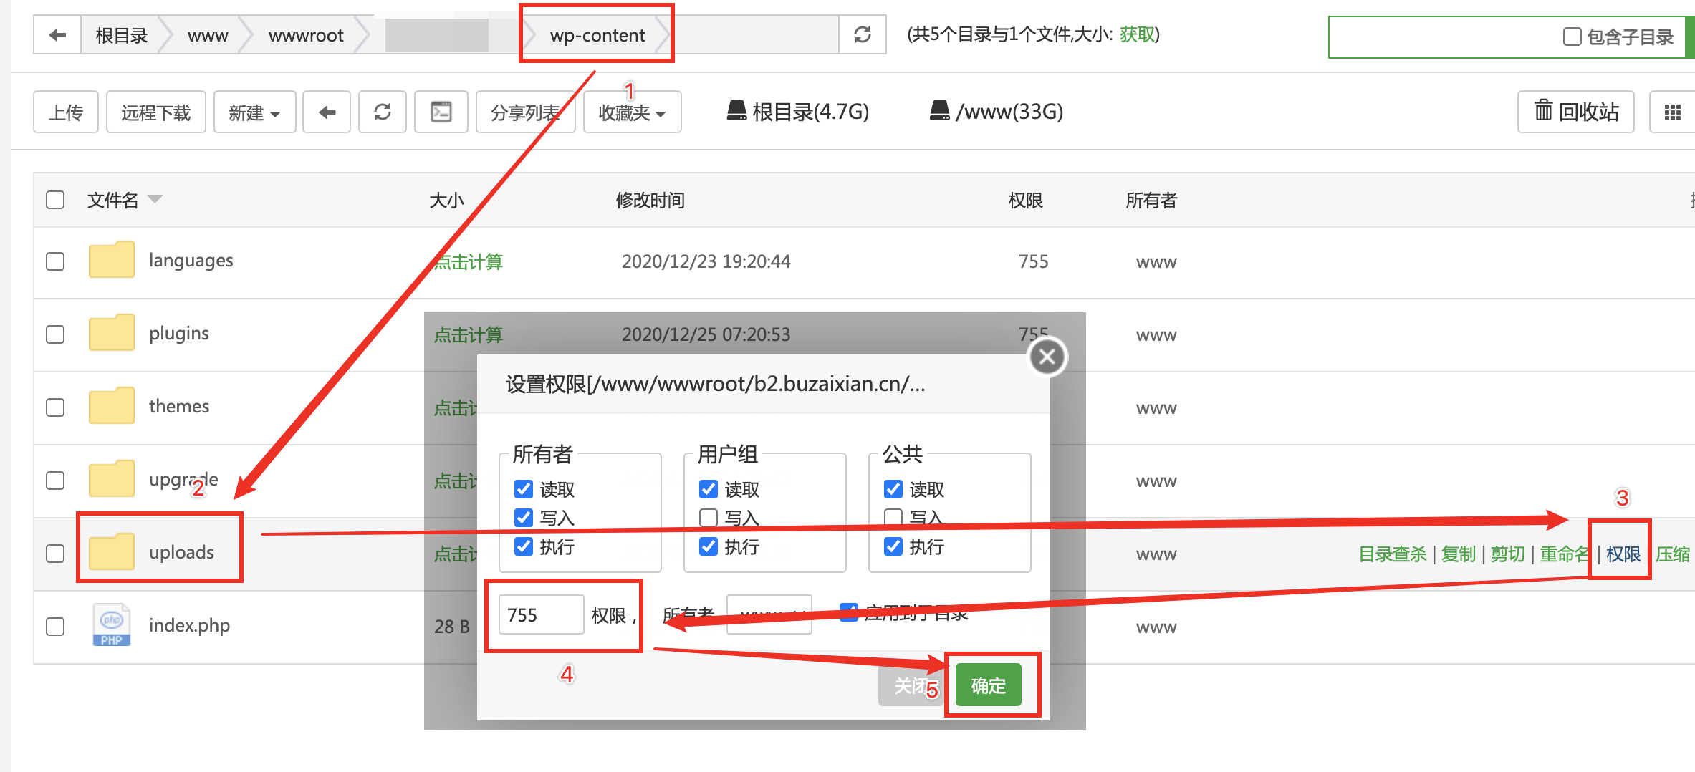This screenshot has width=1695, height=772.
Task: Click the languages folder icon
Action: (111, 260)
